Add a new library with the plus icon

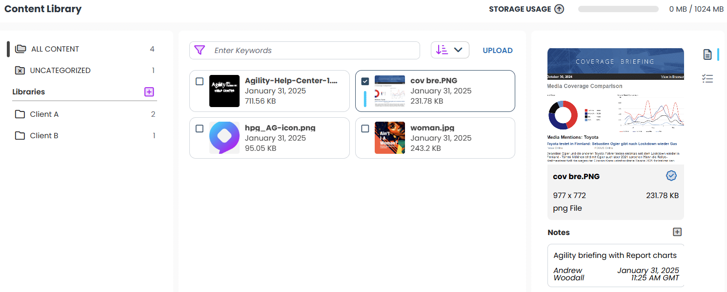149,91
